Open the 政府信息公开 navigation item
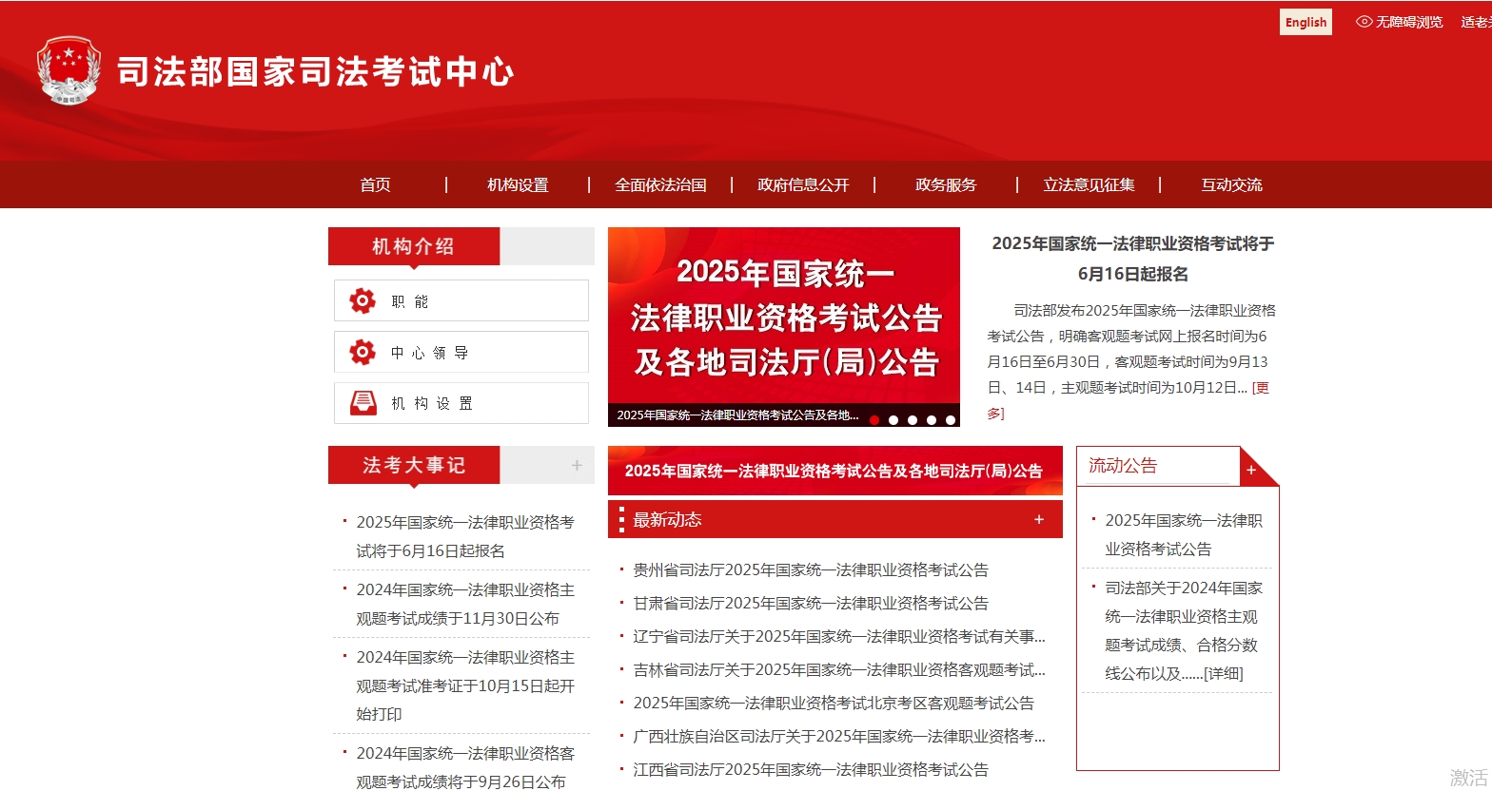This screenshot has width=1492, height=791. pyautogui.click(x=803, y=184)
